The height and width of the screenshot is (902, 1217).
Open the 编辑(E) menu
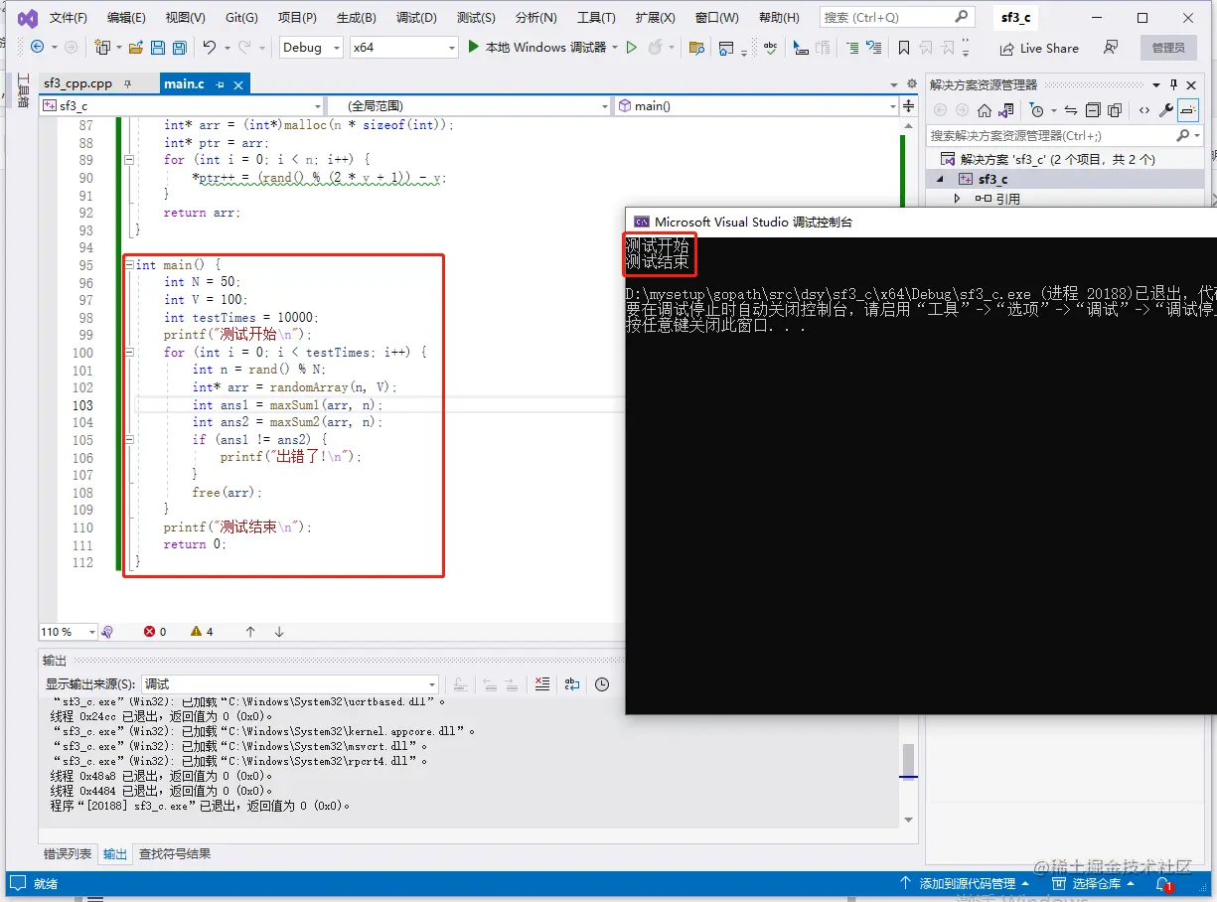(x=126, y=18)
